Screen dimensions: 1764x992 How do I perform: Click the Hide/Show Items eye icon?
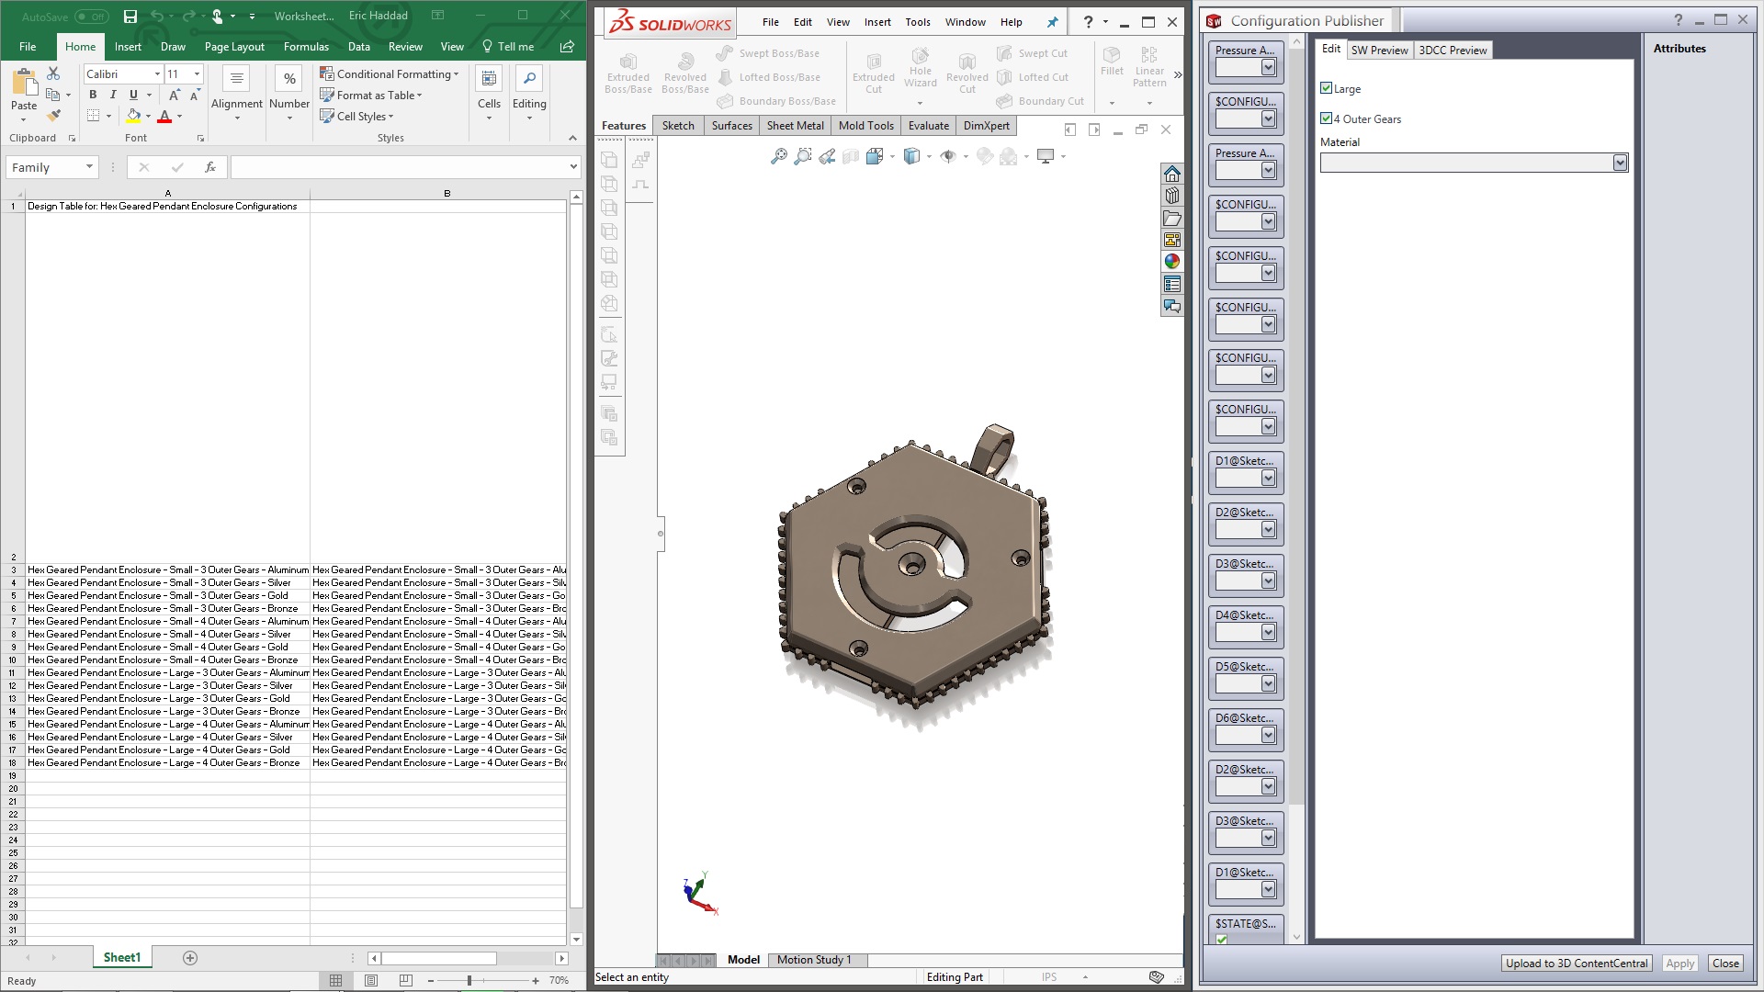click(948, 156)
